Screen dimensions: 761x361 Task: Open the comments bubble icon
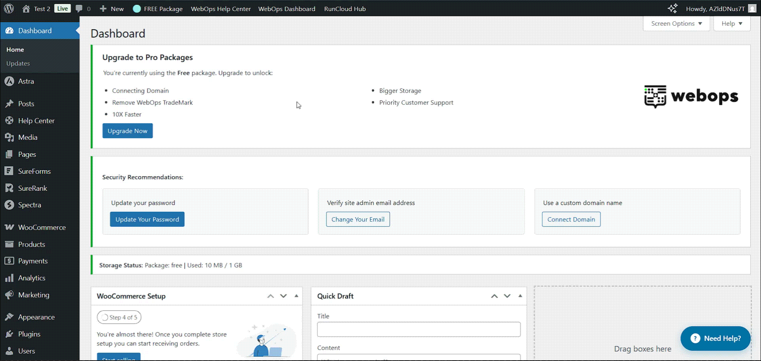[79, 9]
